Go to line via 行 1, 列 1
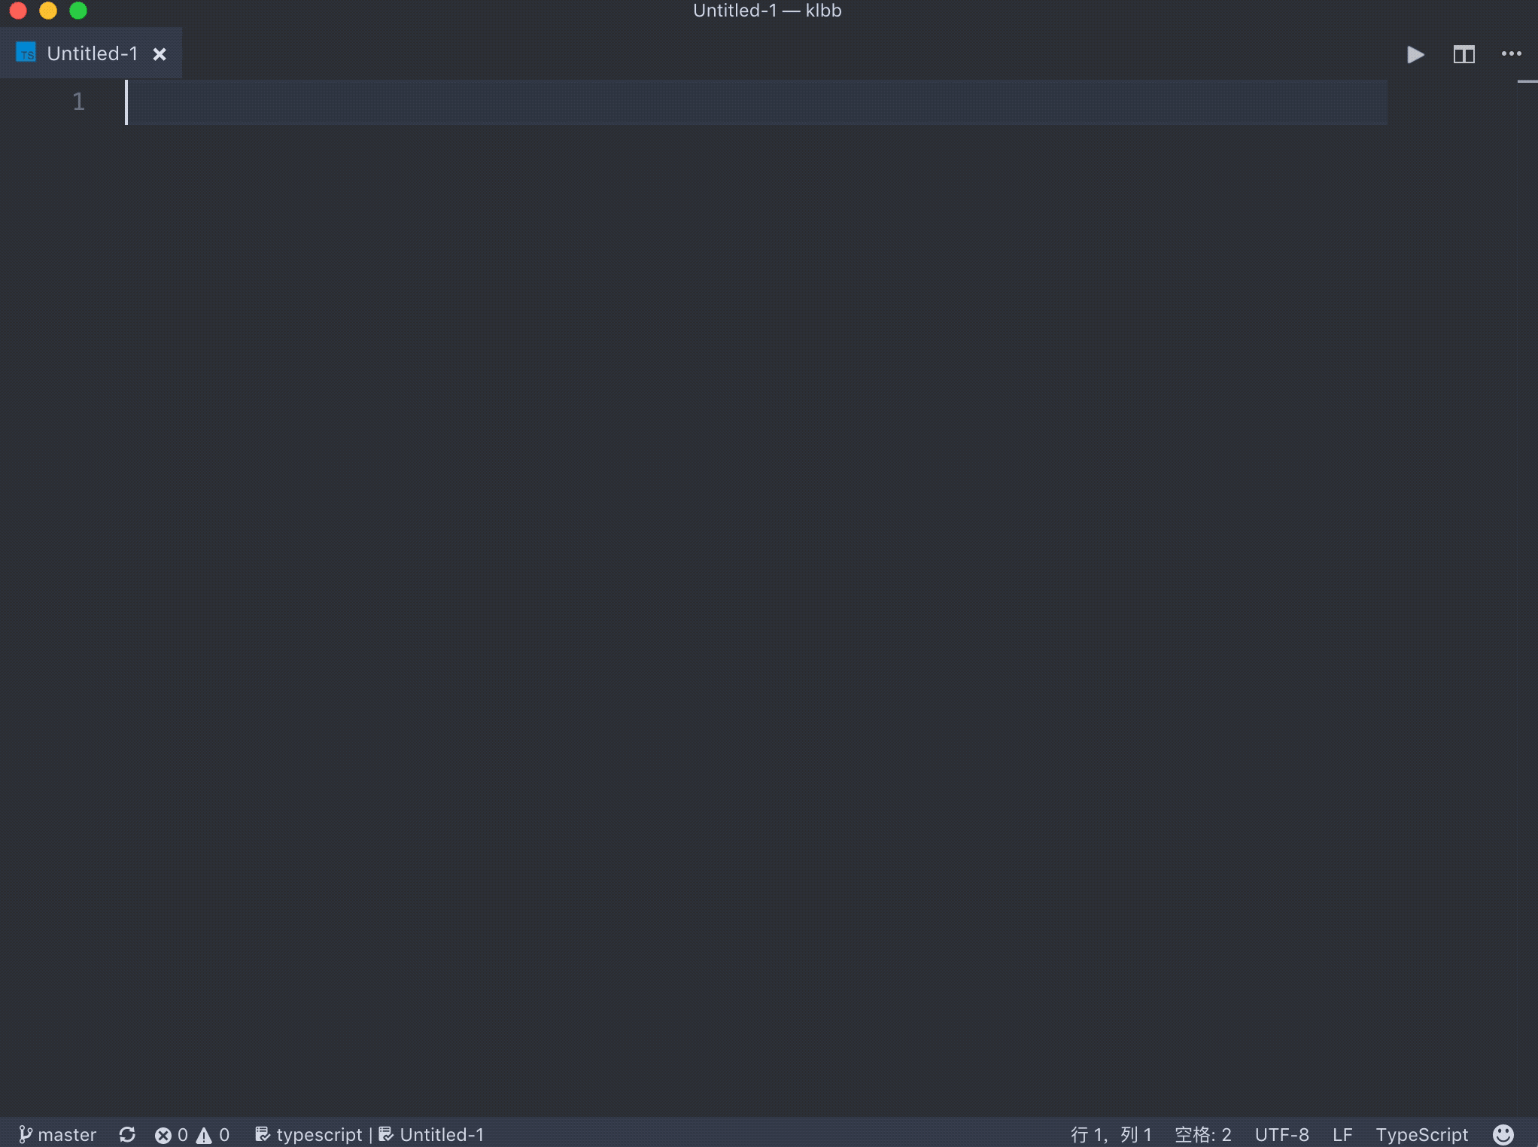This screenshot has height=1147, width=1538. 1111,1134
